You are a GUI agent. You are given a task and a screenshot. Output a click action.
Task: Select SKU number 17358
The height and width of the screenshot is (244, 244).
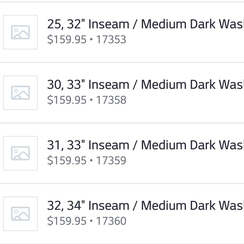pos(111,100)
